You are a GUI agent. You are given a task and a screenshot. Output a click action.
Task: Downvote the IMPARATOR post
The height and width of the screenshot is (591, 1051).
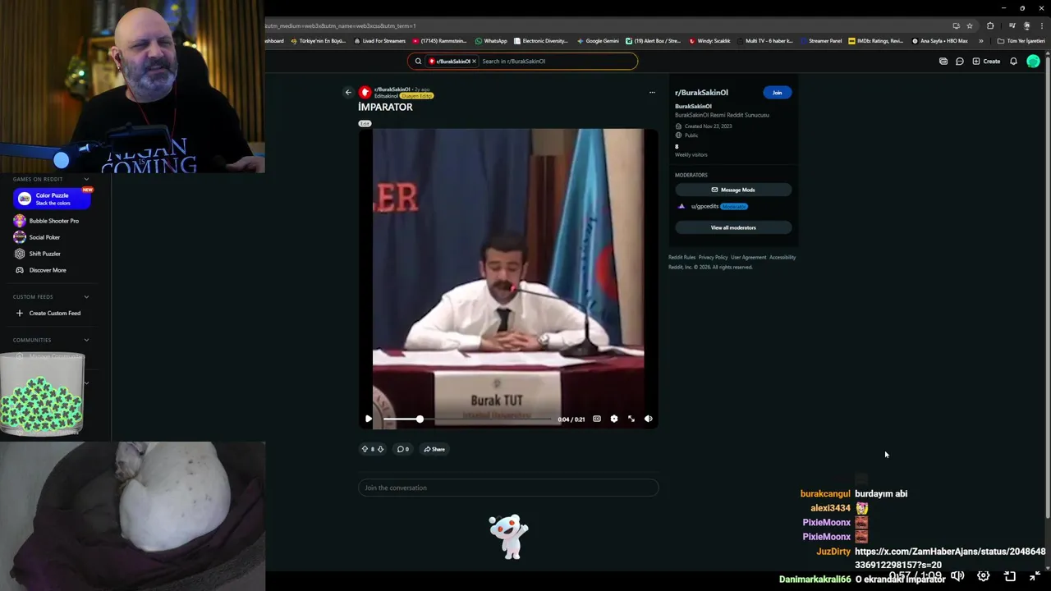(380, 449)
